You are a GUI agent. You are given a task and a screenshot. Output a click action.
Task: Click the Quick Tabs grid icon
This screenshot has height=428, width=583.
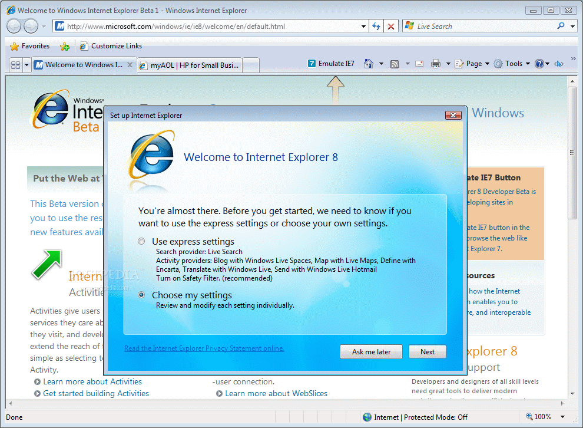pos(16,65)
